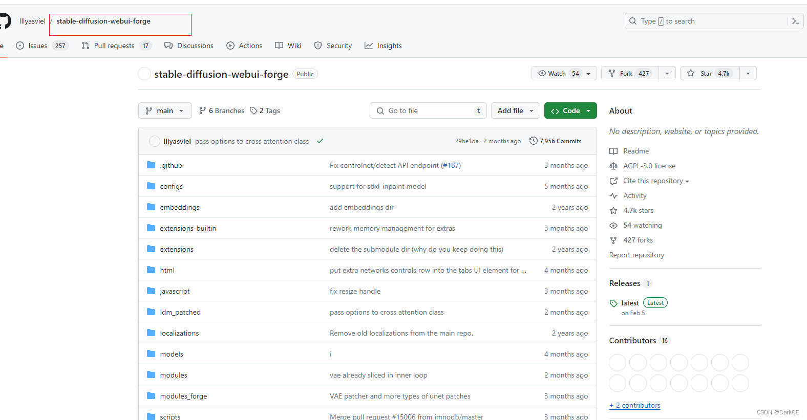Open the Releases section heading
Viewport: 807px width, 420px height.
point(625,283)
